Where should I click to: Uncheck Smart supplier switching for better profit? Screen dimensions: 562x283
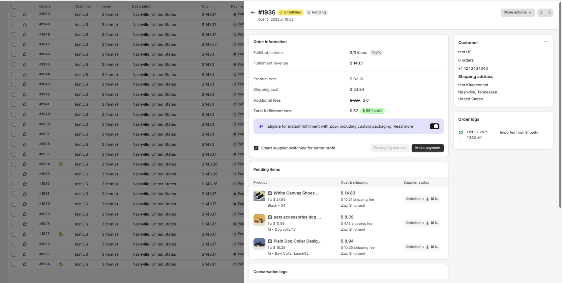pyautogui.click(x=256, y=148)
